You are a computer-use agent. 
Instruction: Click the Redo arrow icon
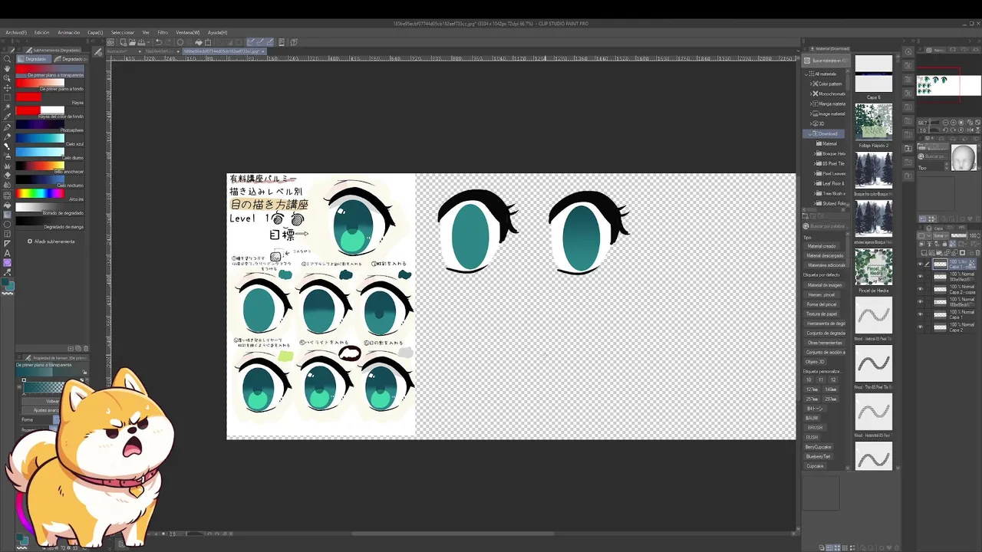point(169,42)
